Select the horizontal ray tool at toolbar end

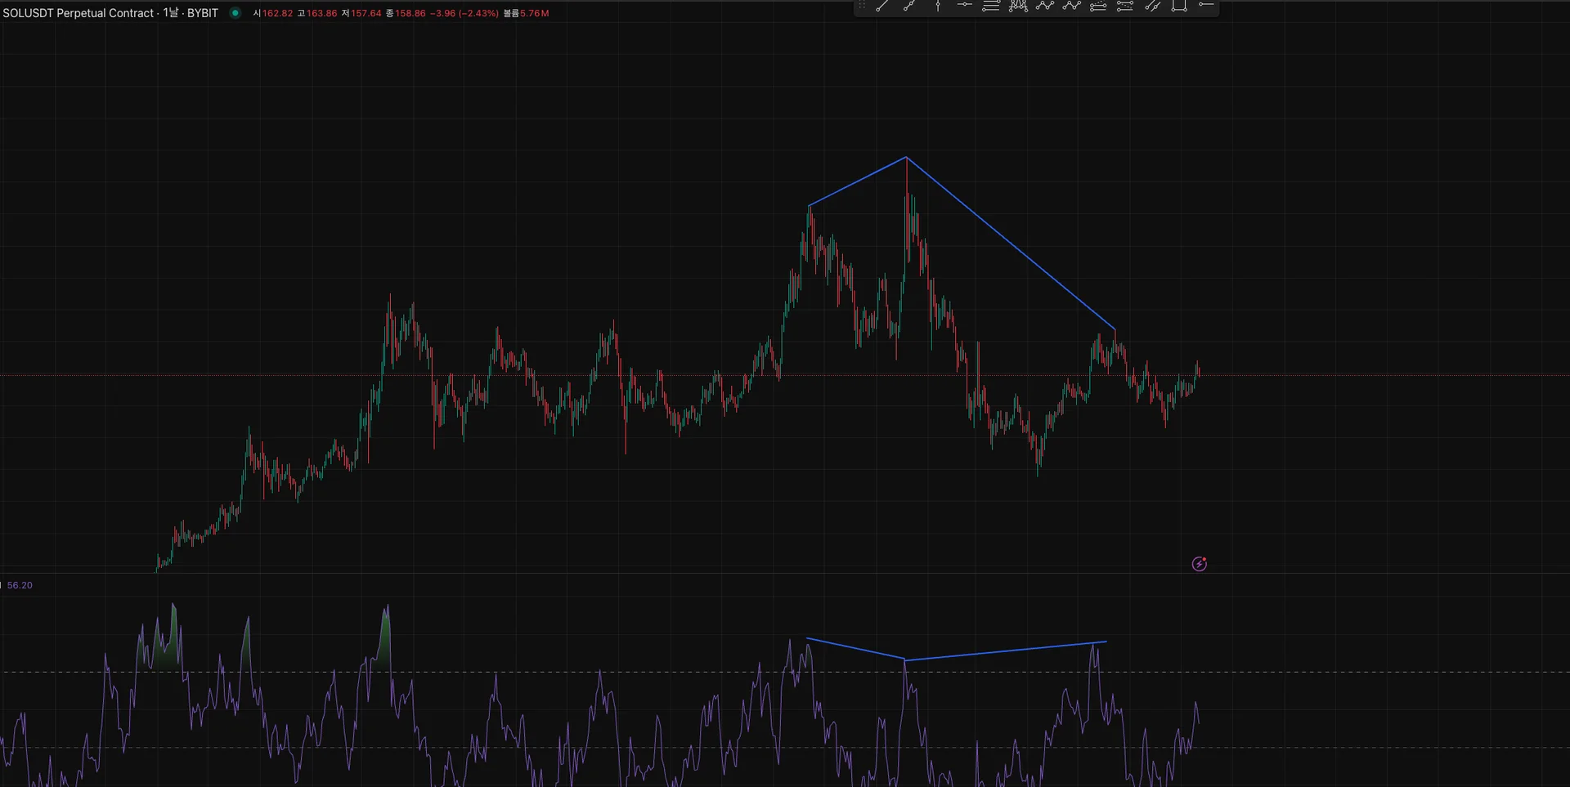tap(1206, 5)
